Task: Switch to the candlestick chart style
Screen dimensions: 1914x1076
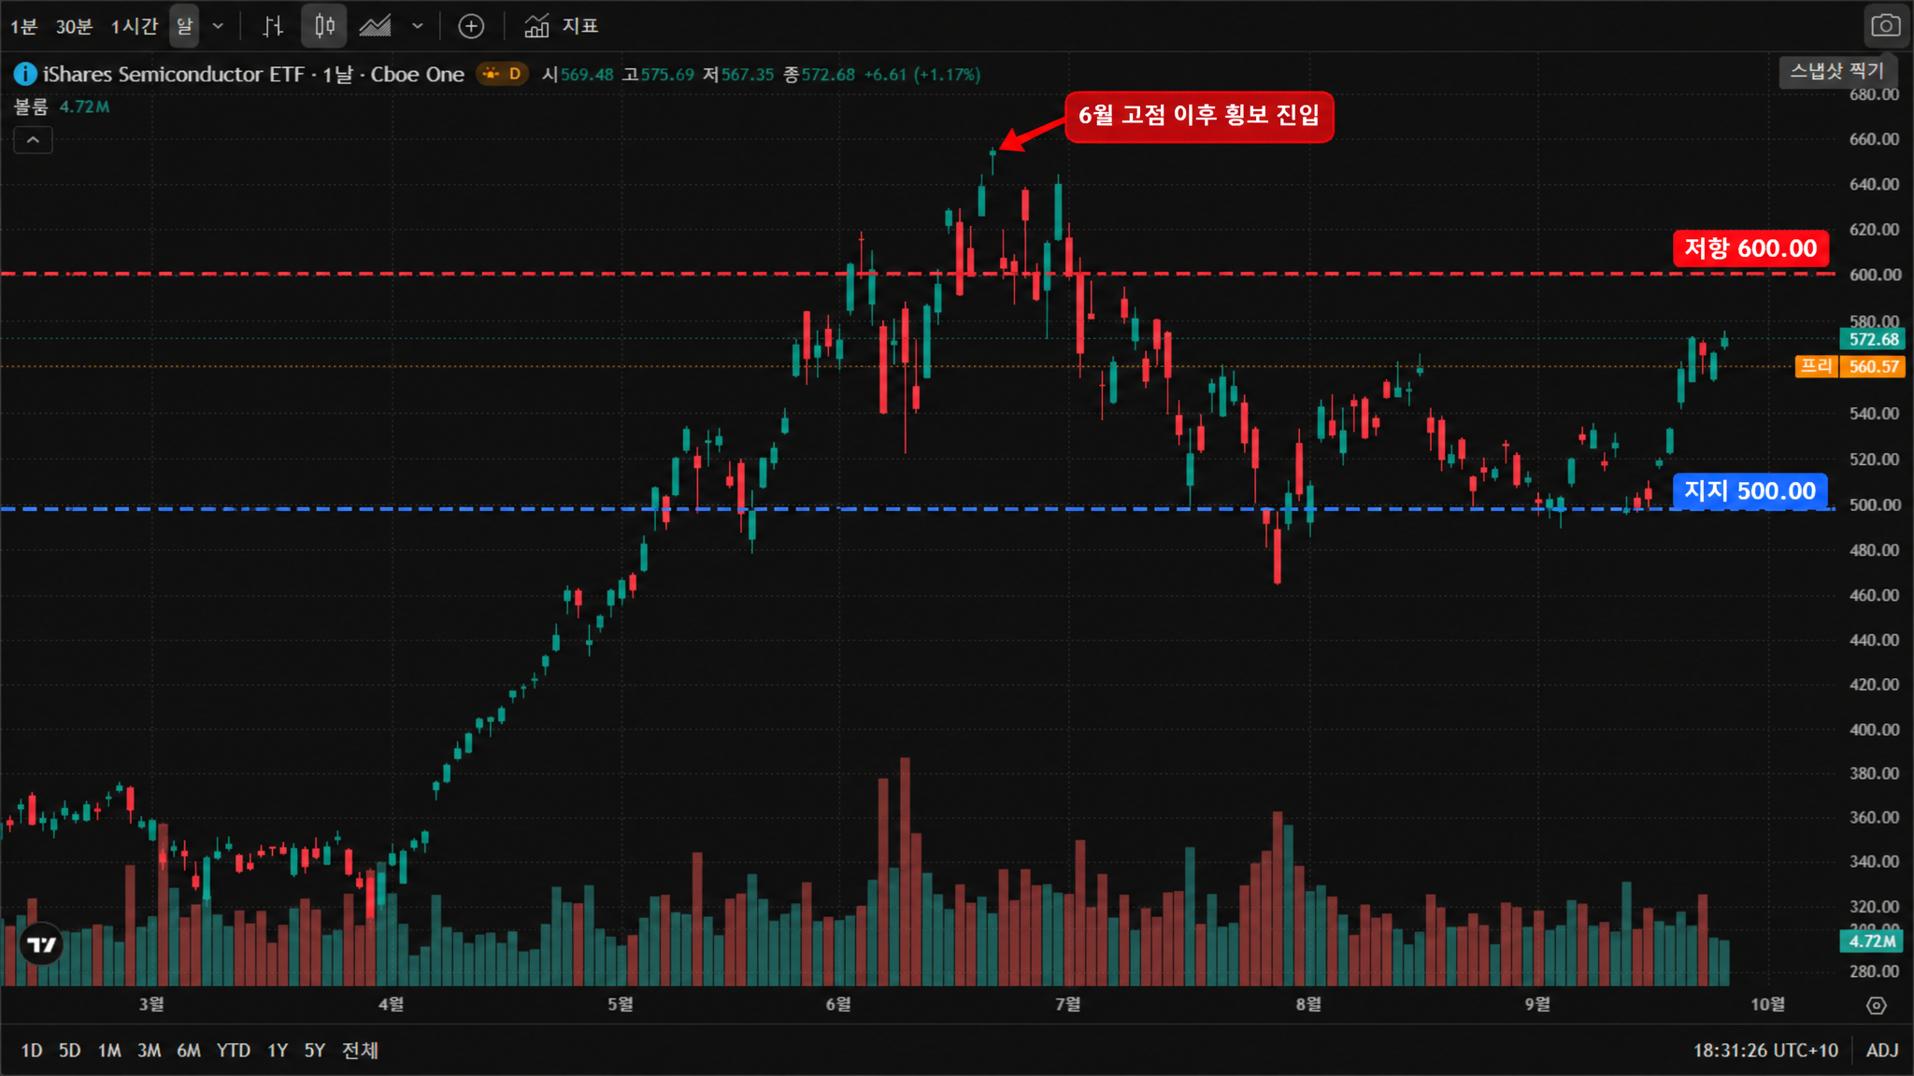Action: click(324, 26)
